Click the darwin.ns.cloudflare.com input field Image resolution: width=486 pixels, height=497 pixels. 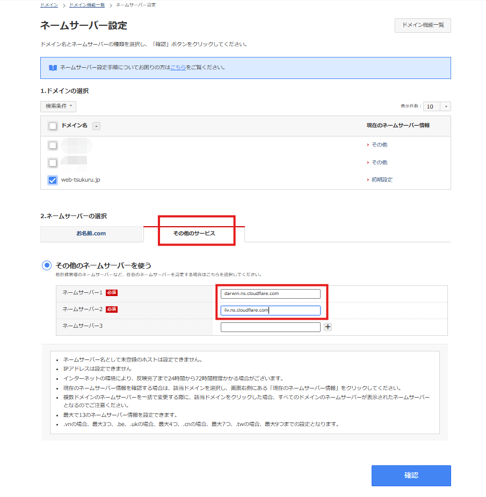270,293
